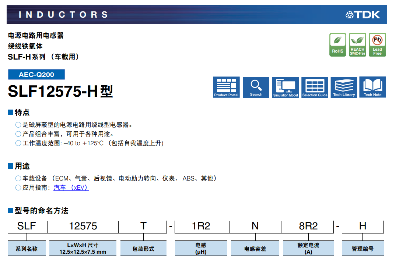
Task: Click the 包装形式 label box
Action: coord(143,248)
